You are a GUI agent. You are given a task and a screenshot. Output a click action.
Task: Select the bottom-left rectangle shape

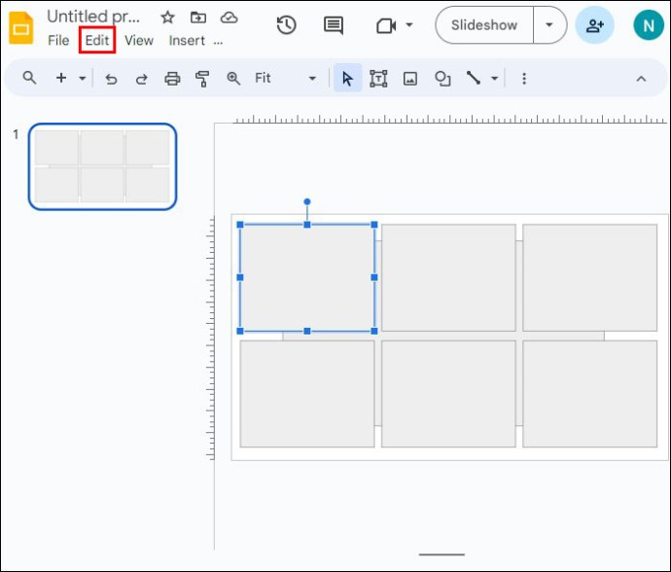(x=307, y=394)
